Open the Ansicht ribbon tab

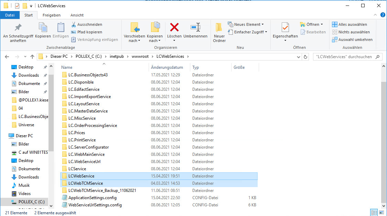click(77, 15)
